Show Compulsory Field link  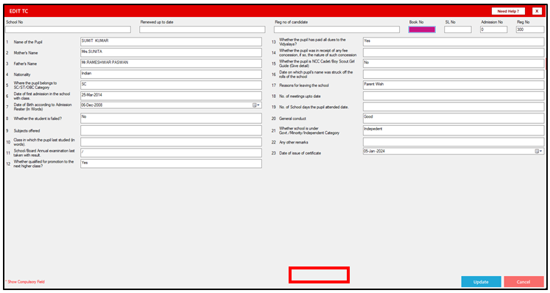point(25,282)
